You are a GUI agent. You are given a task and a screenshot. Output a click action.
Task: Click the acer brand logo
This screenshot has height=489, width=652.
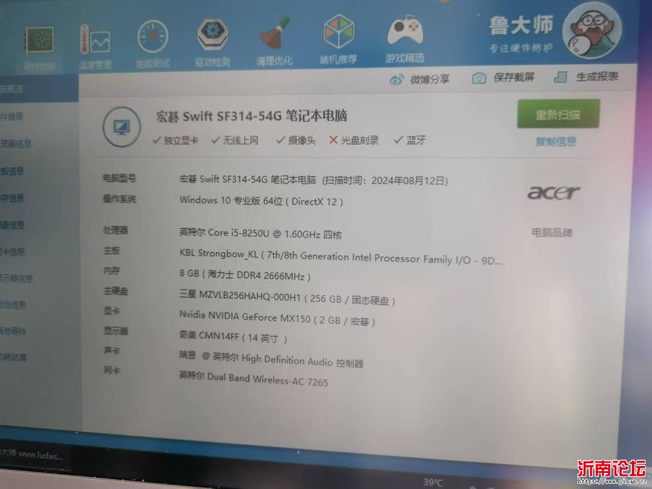point(553,192)
